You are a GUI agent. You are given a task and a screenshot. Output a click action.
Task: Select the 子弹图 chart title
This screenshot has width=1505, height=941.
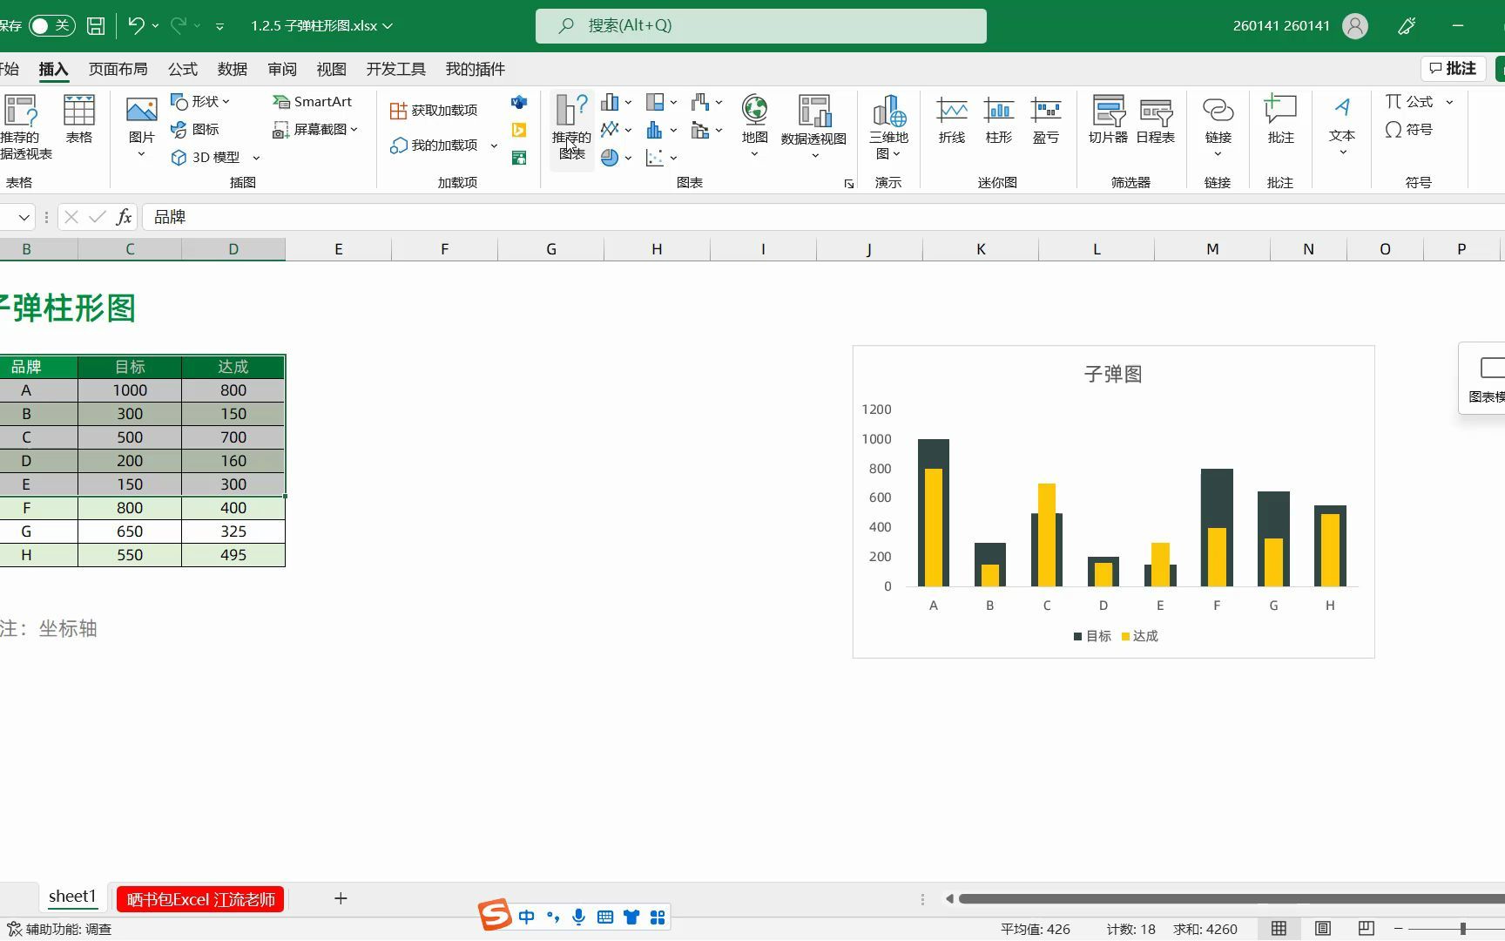[x=1112, y=374]
